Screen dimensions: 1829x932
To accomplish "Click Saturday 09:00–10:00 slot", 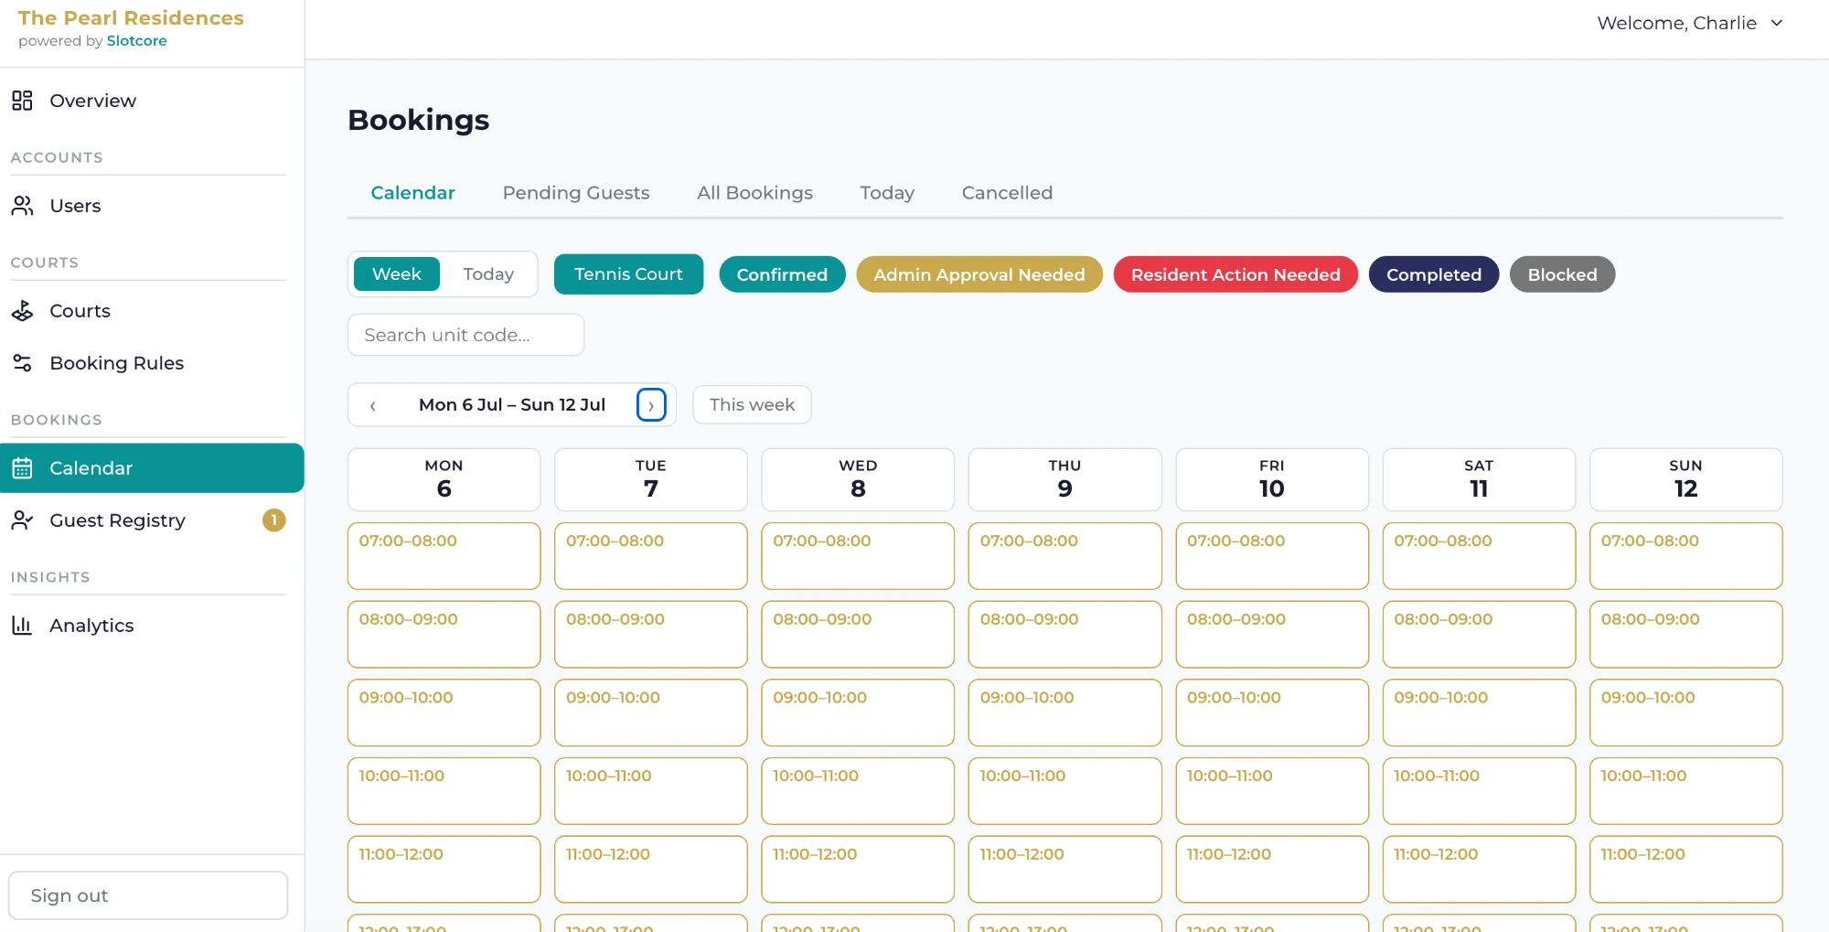I will (1479, 712).
